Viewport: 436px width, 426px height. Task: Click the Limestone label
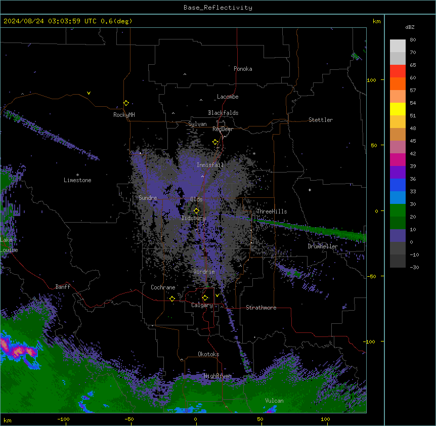(x=77, y=180)
